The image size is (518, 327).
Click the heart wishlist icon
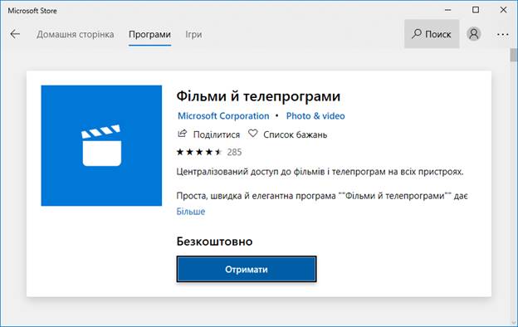click(252, 134)
